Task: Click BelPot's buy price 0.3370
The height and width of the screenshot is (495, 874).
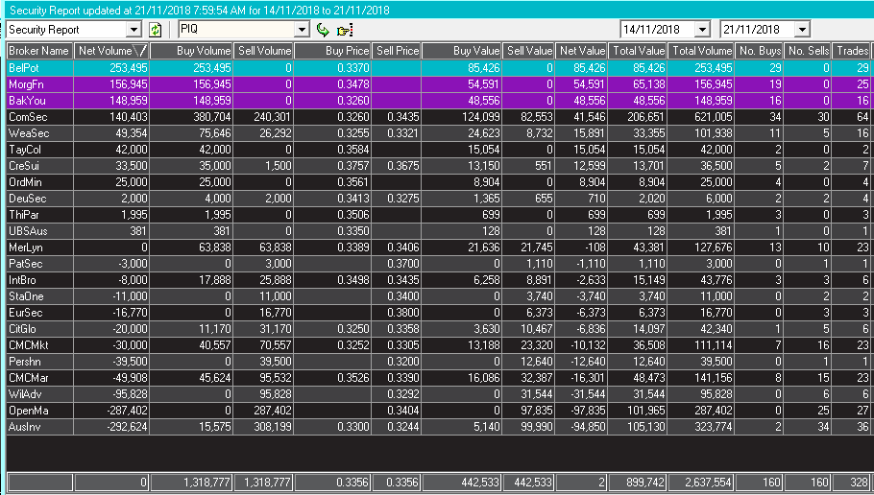Action: pyautogui.click(x=353, y=68)
